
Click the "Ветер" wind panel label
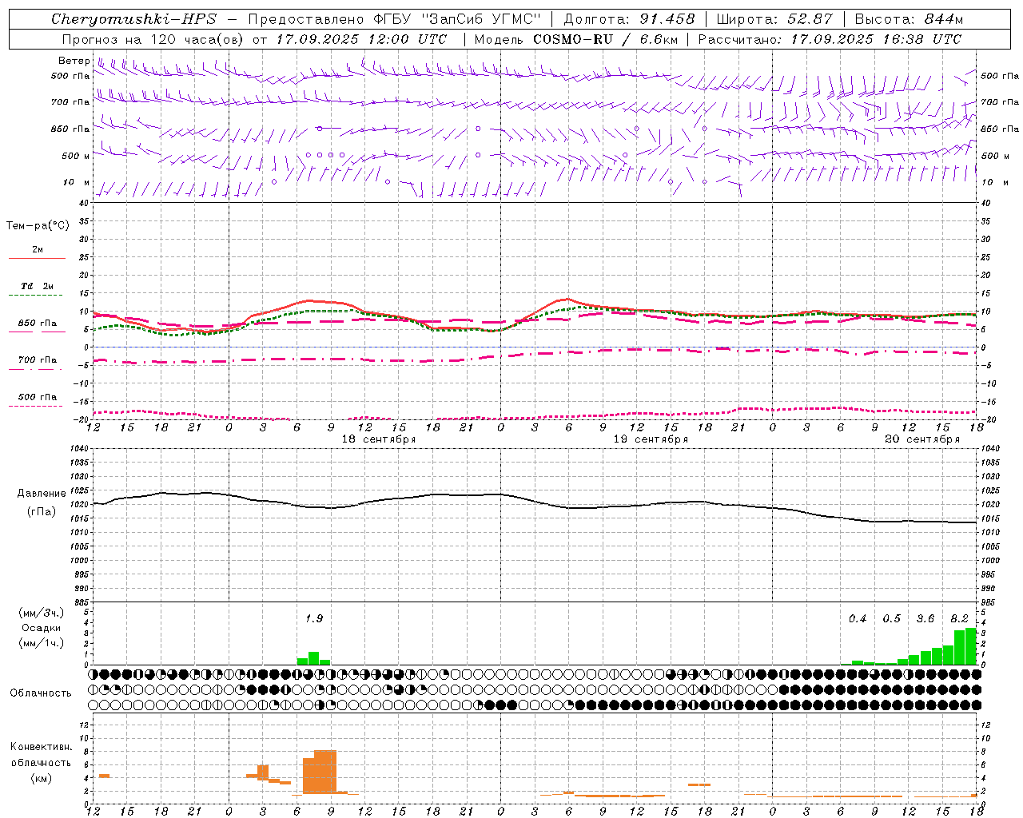74,61
